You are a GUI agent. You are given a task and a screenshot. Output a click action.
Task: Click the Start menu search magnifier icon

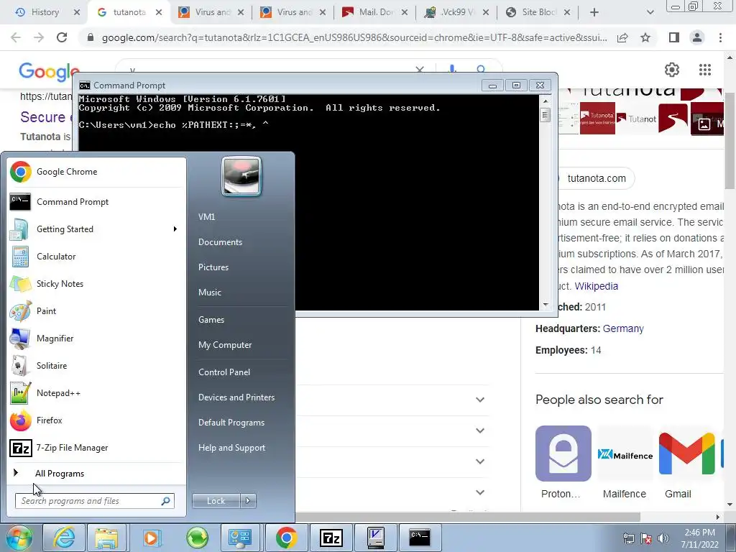coord(166,501)
